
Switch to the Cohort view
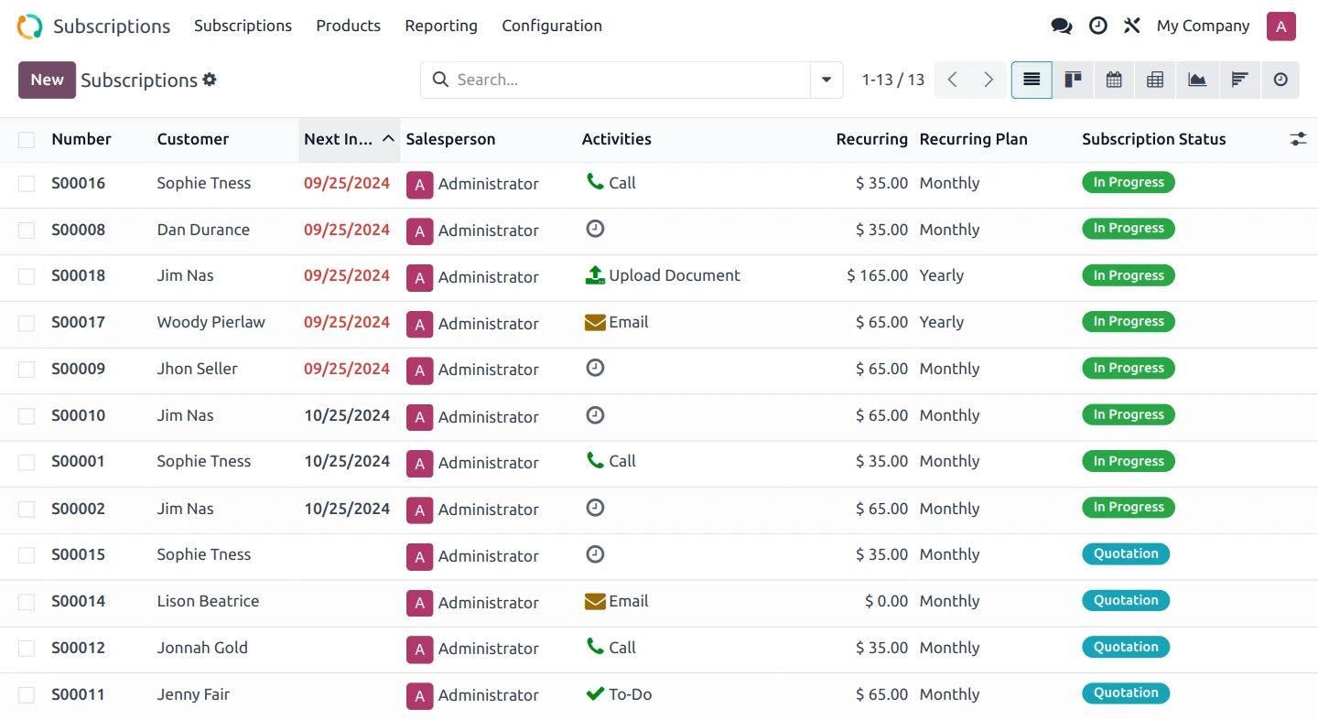pos(1239,80)
